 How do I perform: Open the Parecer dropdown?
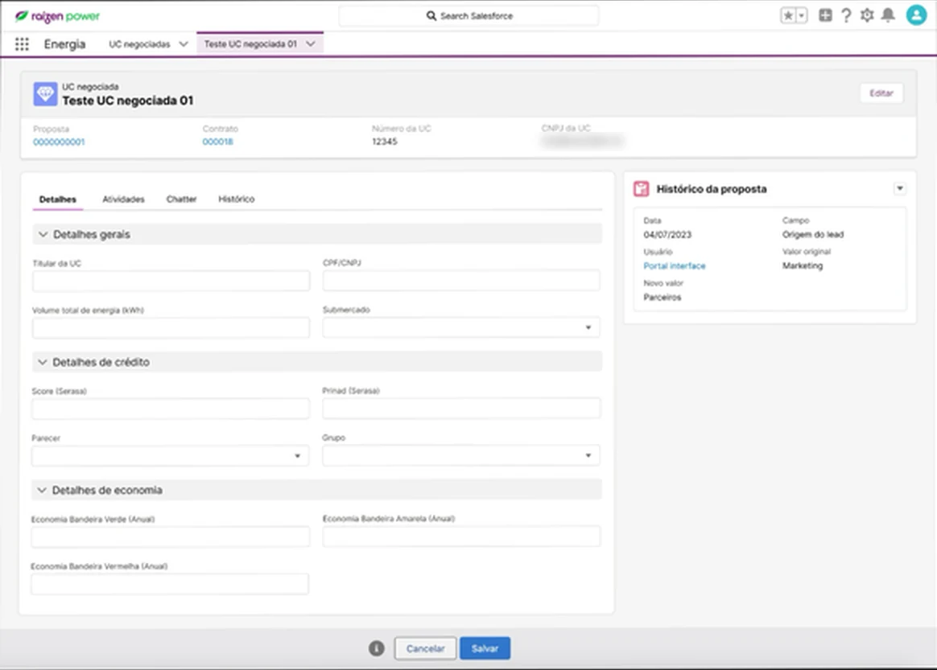tap(171, 455)
